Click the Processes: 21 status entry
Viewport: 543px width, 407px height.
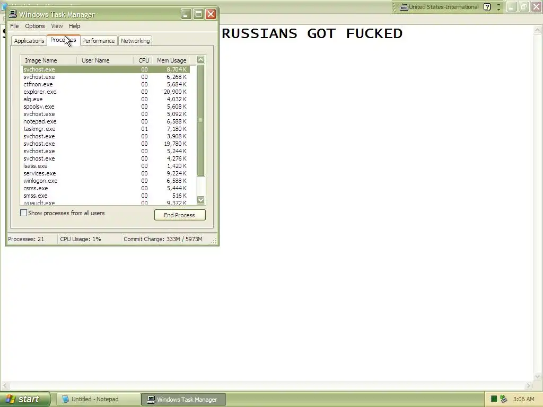pyautogui.click(x=32, y=239)
